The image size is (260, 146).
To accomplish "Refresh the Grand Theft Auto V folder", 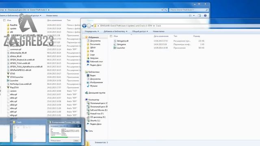I will coord(166,10).
